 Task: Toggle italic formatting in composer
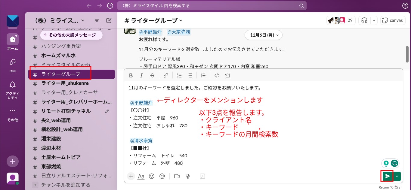[x=141, y=75]
